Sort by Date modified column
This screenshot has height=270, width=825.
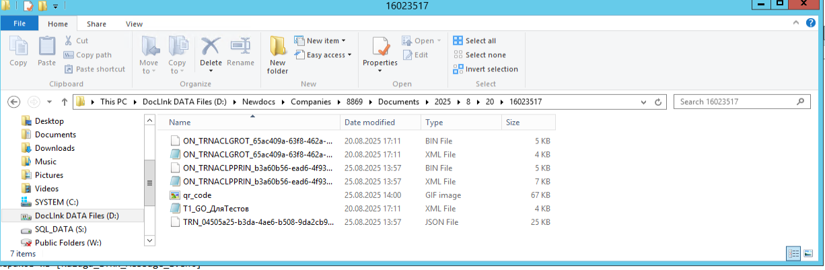click(381, 123)
